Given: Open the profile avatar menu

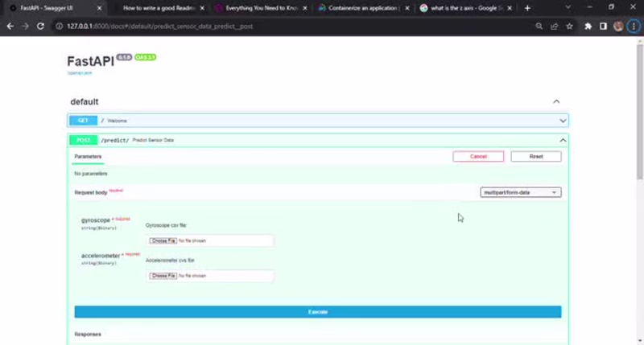Looking at the screenshot, I should [618, 27].
